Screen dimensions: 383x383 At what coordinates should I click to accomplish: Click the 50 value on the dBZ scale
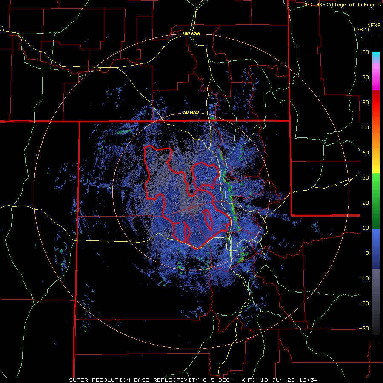point(366,128)
